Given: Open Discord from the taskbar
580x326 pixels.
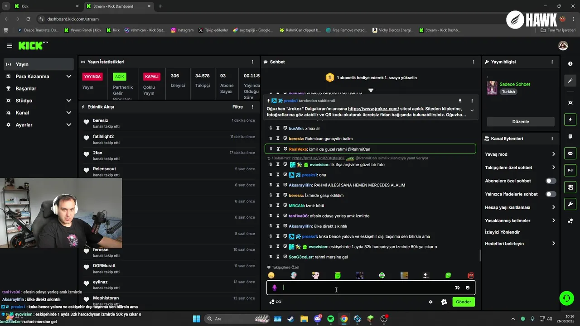Looking at the screenshot, I should point(318,319).
